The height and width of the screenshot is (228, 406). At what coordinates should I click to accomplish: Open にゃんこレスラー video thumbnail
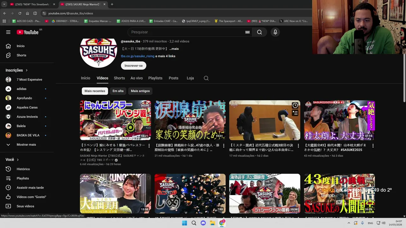[115, 120]
